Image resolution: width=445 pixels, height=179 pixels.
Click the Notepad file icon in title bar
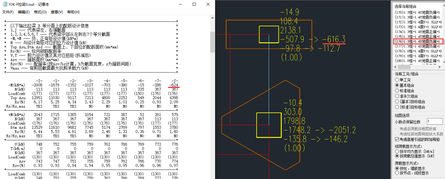[5, 4]
